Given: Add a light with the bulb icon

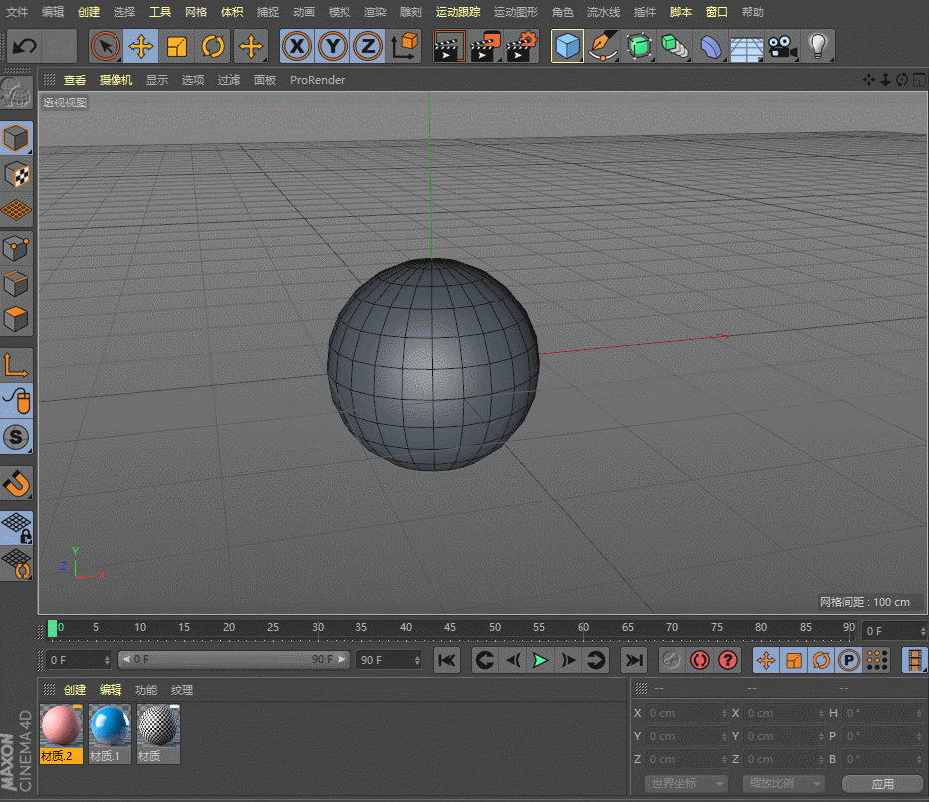Looking at the screenshot, I should pyautogui.click(x=817, y=46).
